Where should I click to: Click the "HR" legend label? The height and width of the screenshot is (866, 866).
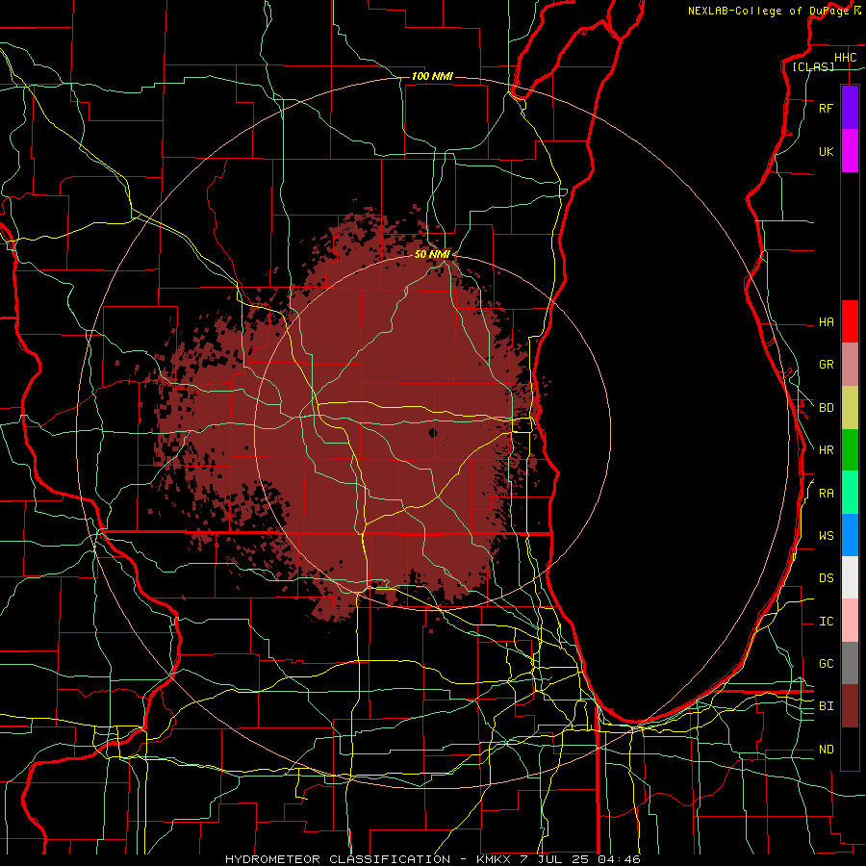(x=826, y=450)
